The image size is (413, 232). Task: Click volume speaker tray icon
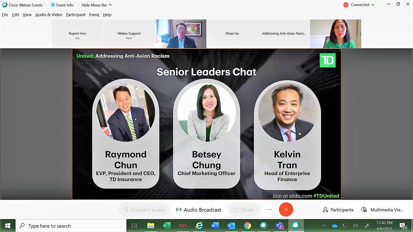point(355,226)
